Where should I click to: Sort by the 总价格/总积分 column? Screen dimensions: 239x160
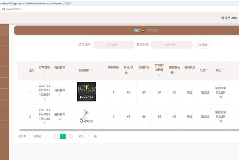159,75
